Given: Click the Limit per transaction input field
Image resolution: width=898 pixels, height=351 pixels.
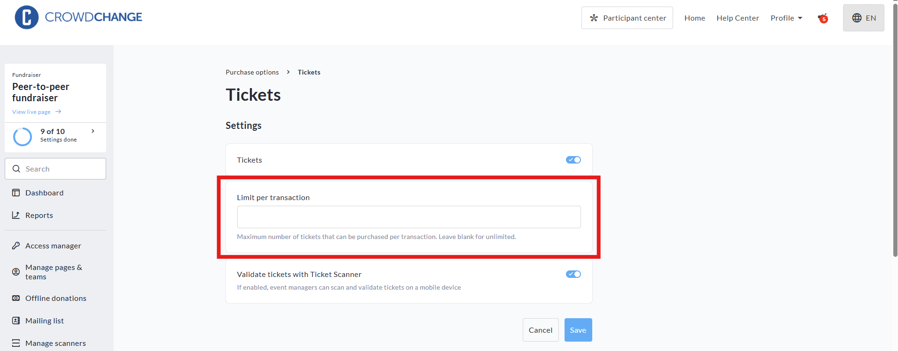Looking at the screenshot, I should (x=409, y=217).
